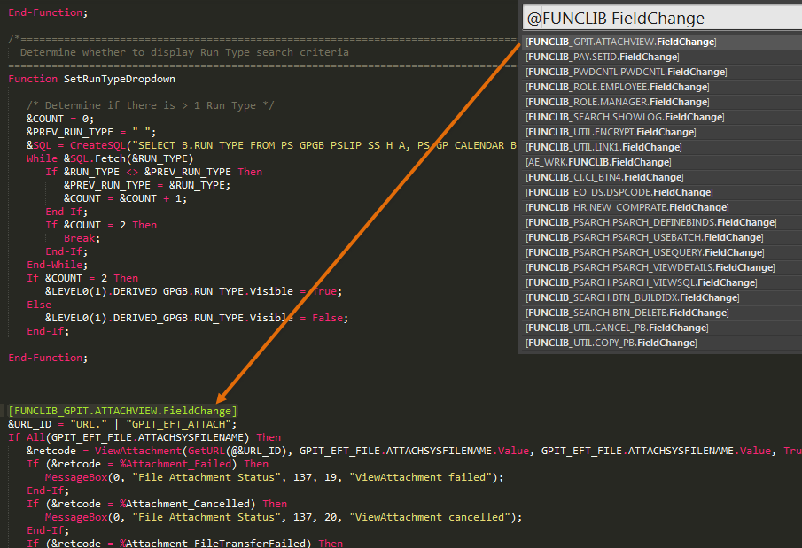Click the If All(GPIT_EFT_FILE.ATTACHSYSFILENAME) line
This screenshot has width=802, height=548.
pos(144,437)
